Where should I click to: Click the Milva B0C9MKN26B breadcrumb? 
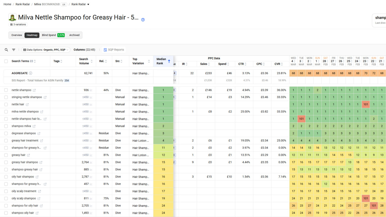tap(47, 4)
